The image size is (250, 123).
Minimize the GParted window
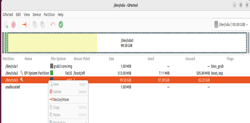tap(234, 5)
